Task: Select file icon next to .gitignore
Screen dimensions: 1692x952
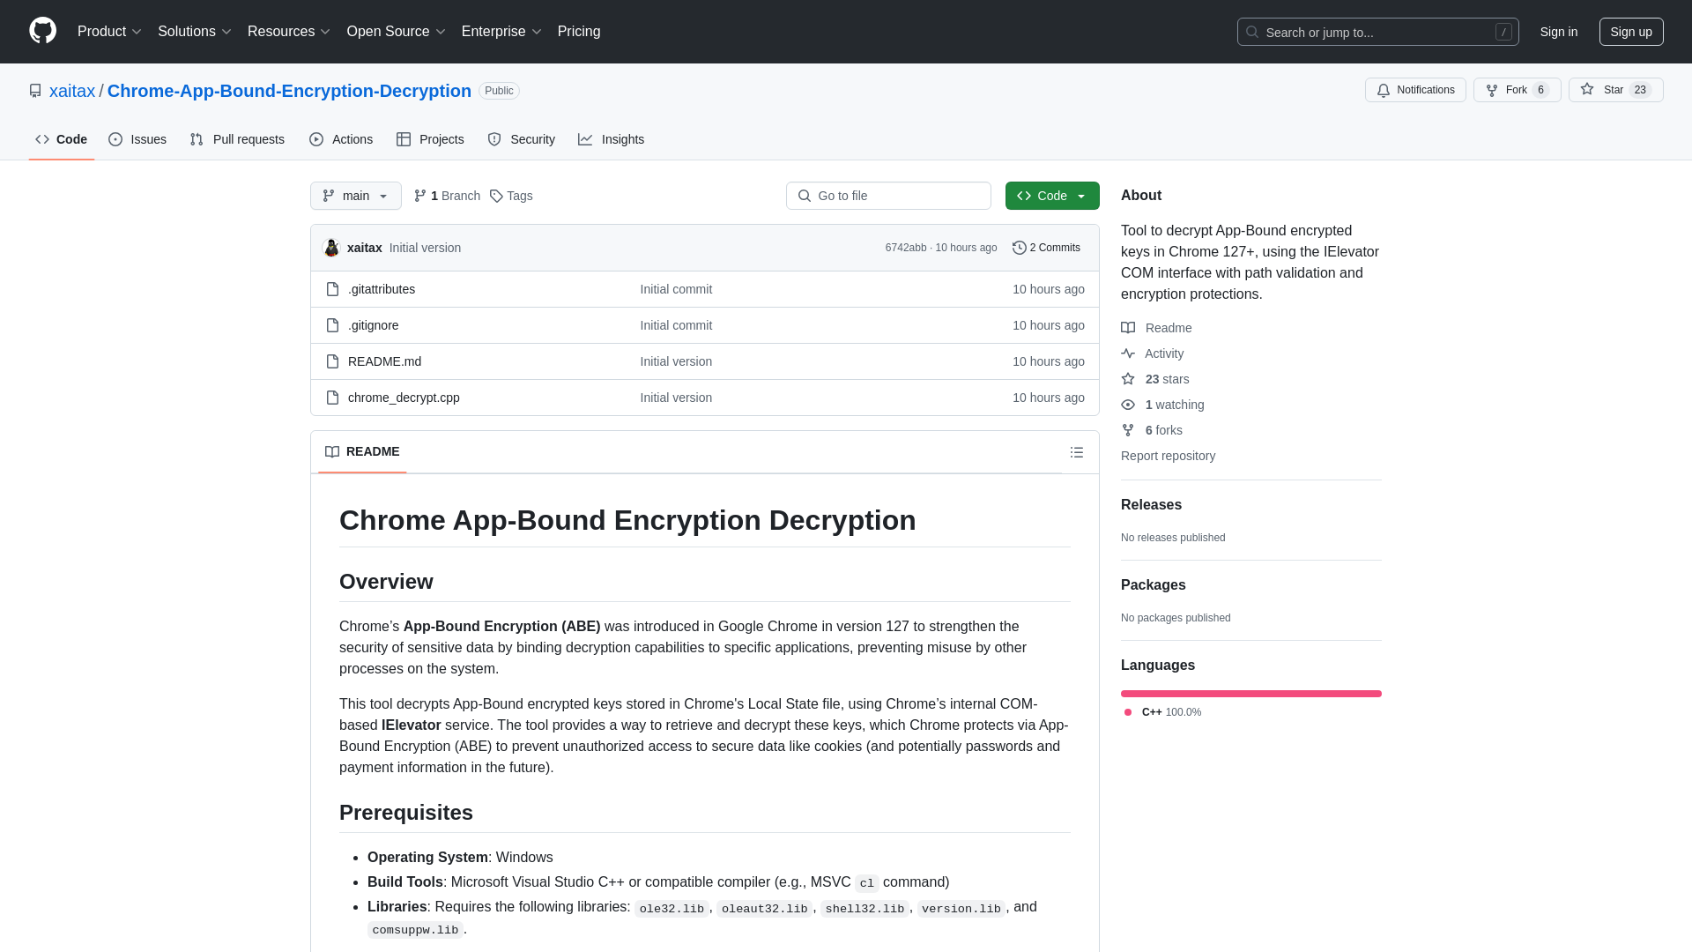Action: point(332,325)
